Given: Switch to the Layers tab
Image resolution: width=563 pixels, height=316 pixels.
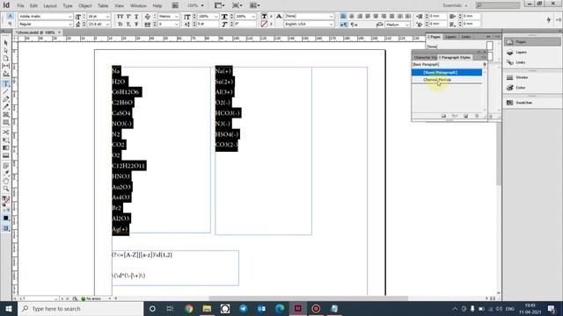Looking at the screenshot, I should tap(450, 37).
